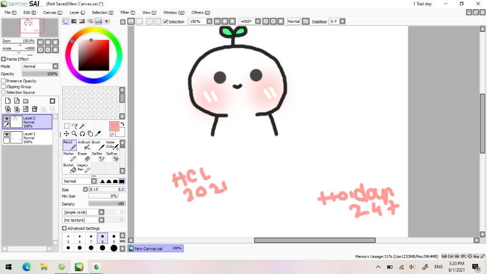Viewport: 487px width, 274px height.
Task: Select the Water Color tool
Action: [112, 145]
